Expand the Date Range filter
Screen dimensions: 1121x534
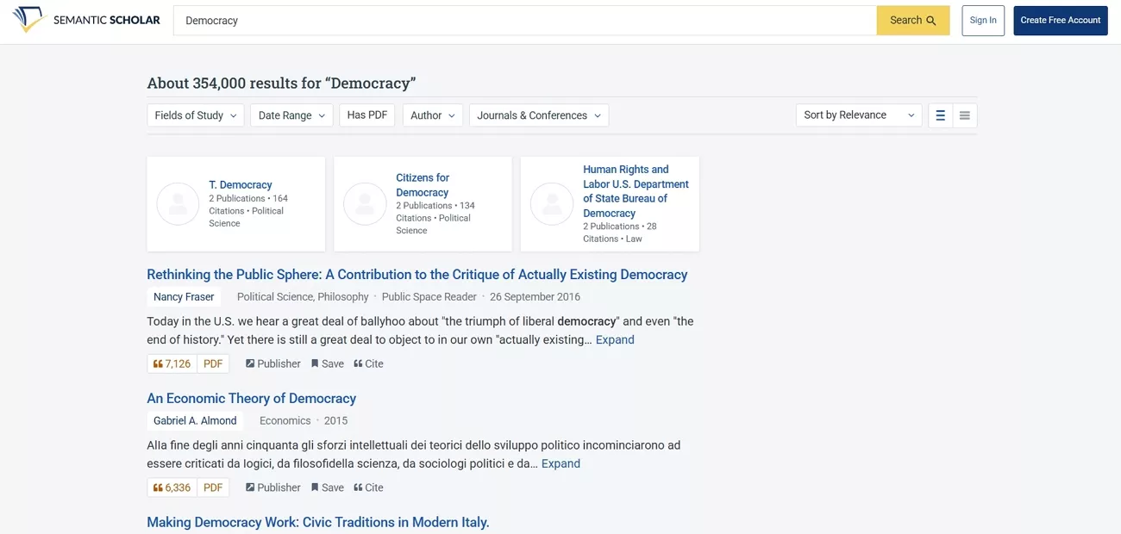[291, 114]
